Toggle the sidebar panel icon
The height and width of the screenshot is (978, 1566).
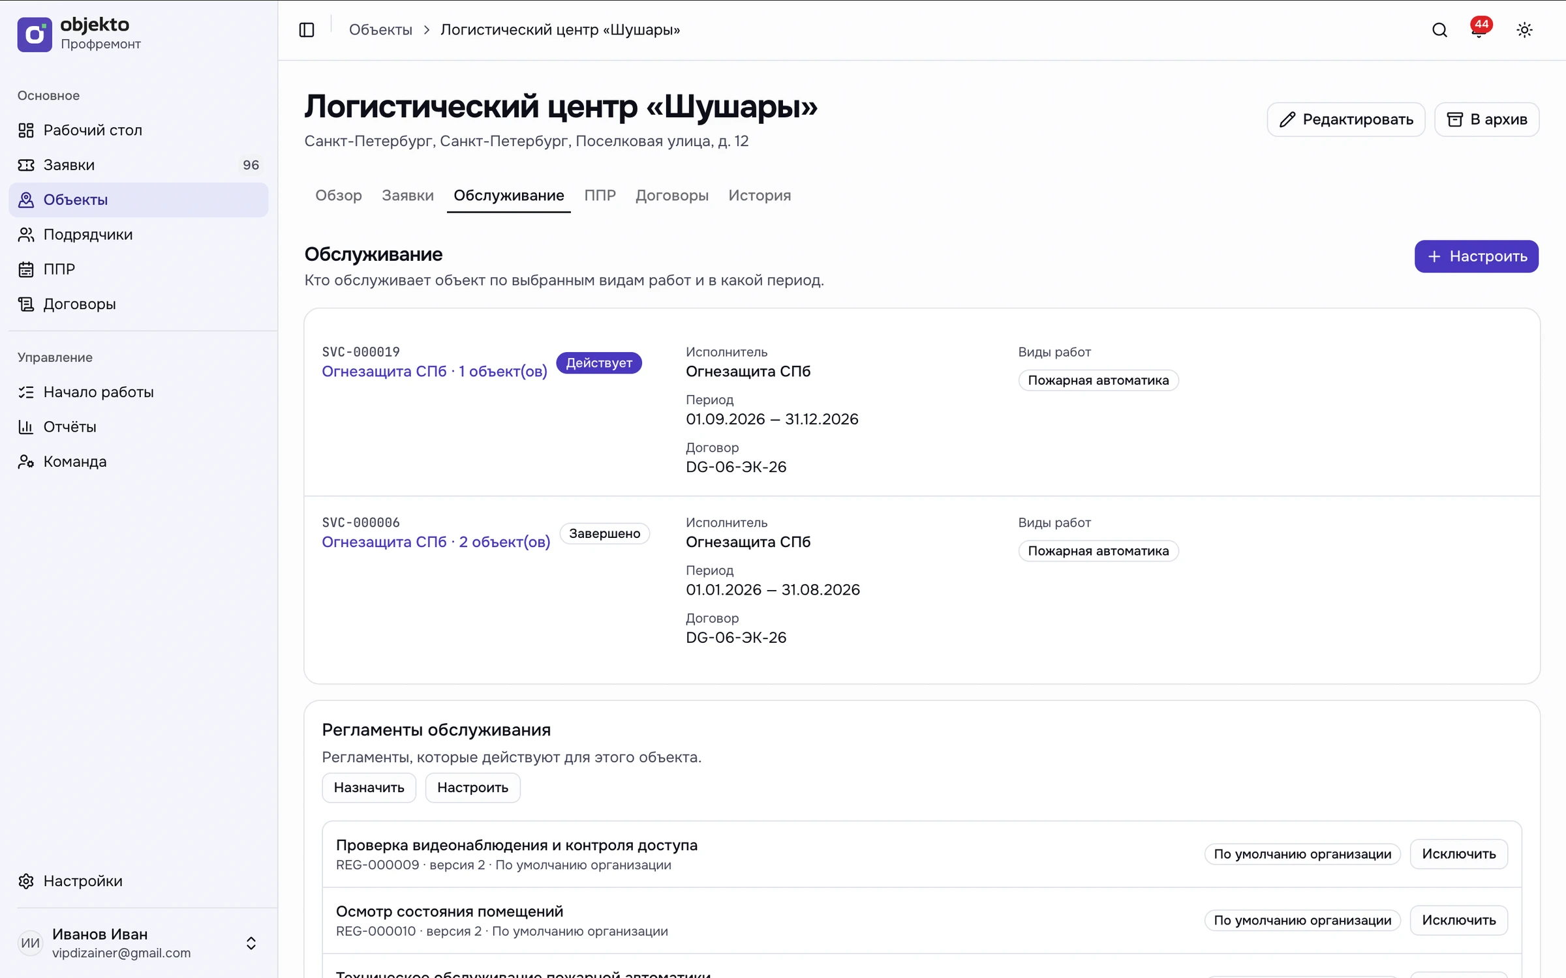click(307, 30)
